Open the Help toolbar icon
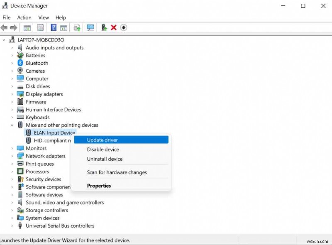Image resolution: width=332 pixels, height=245 pixels. [x=53, y=27]
